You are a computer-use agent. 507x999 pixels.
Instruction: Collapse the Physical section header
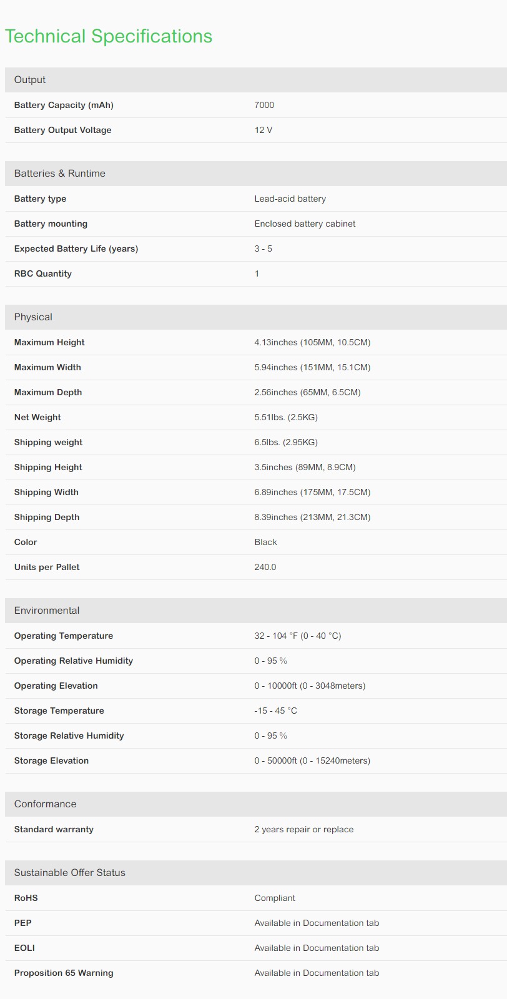256,317
